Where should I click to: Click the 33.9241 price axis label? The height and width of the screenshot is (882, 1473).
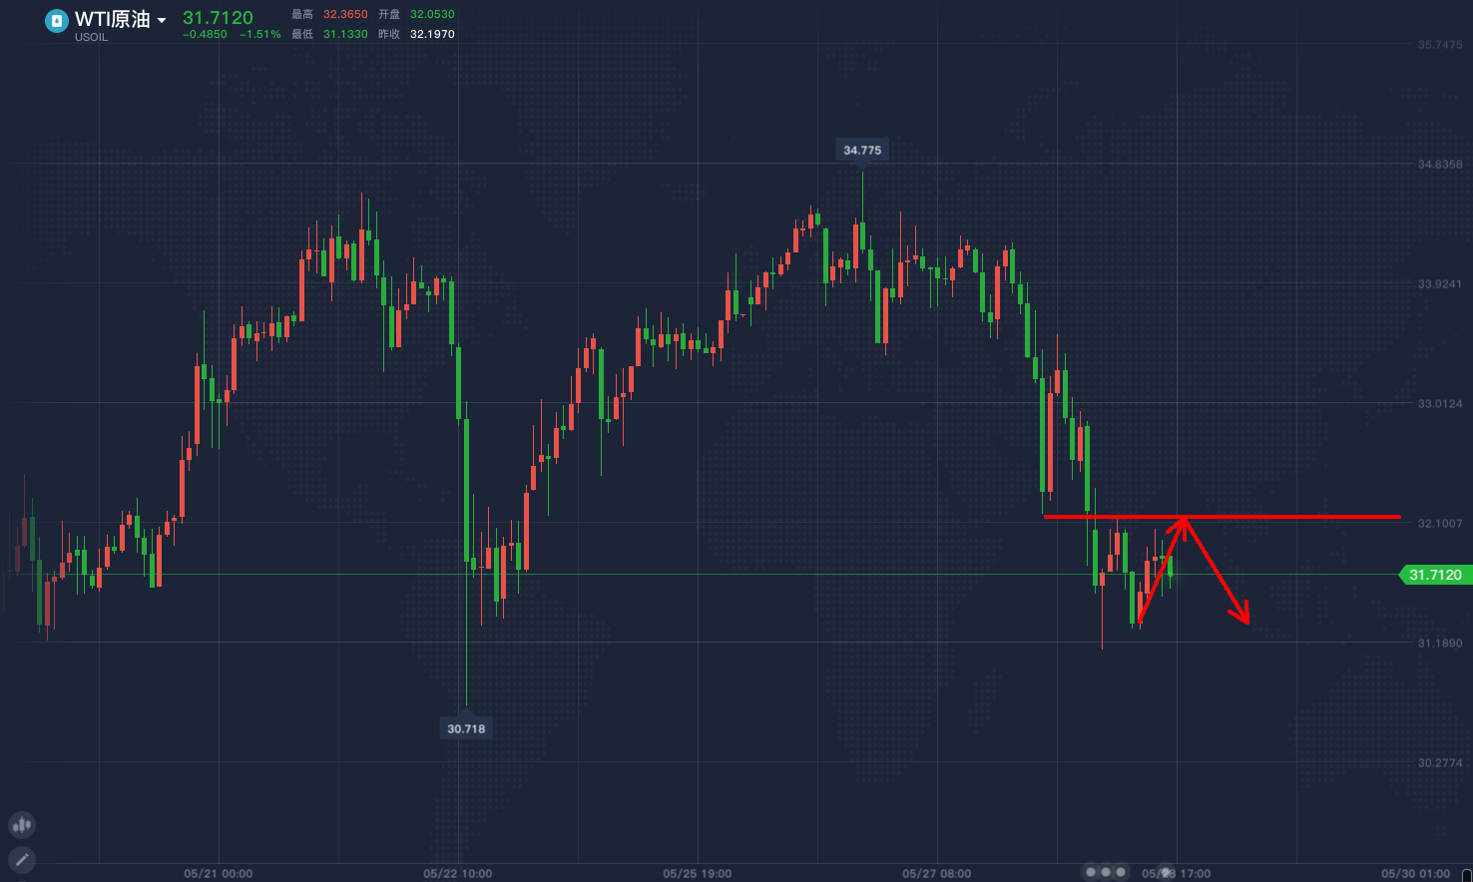click(x=1440, y=284)
